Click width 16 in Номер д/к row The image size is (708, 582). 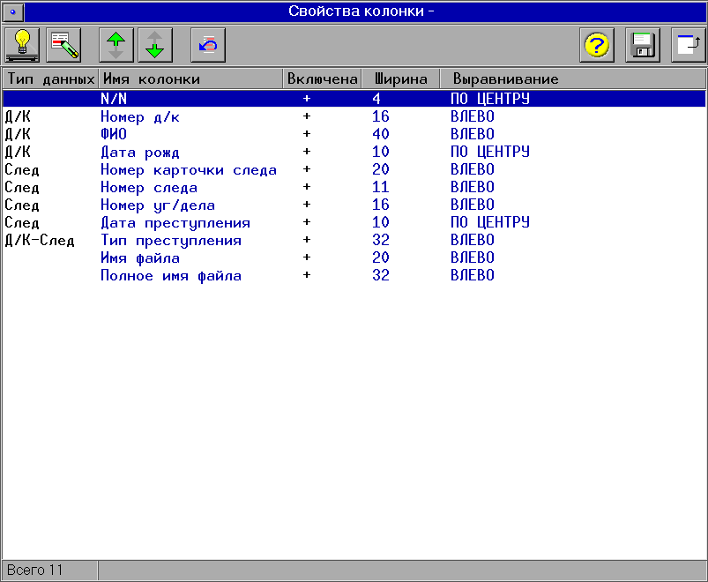(x=381, y=116)
